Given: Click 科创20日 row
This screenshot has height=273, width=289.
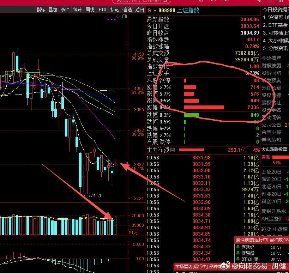Looking at the screenshot, I should point(275,201).
